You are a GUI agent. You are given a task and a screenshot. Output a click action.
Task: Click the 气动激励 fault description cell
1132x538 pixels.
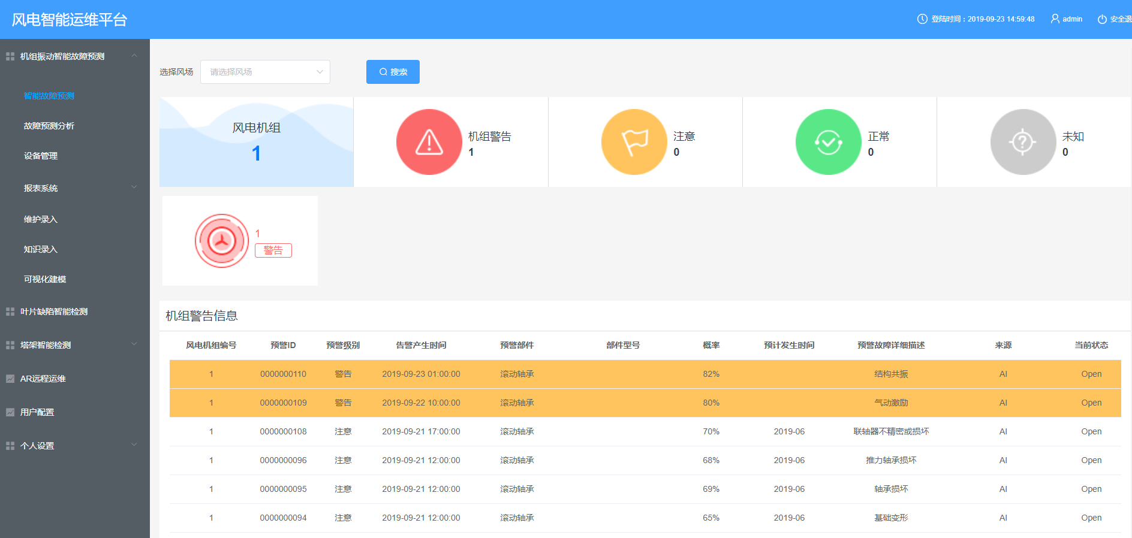coord(891,403)
